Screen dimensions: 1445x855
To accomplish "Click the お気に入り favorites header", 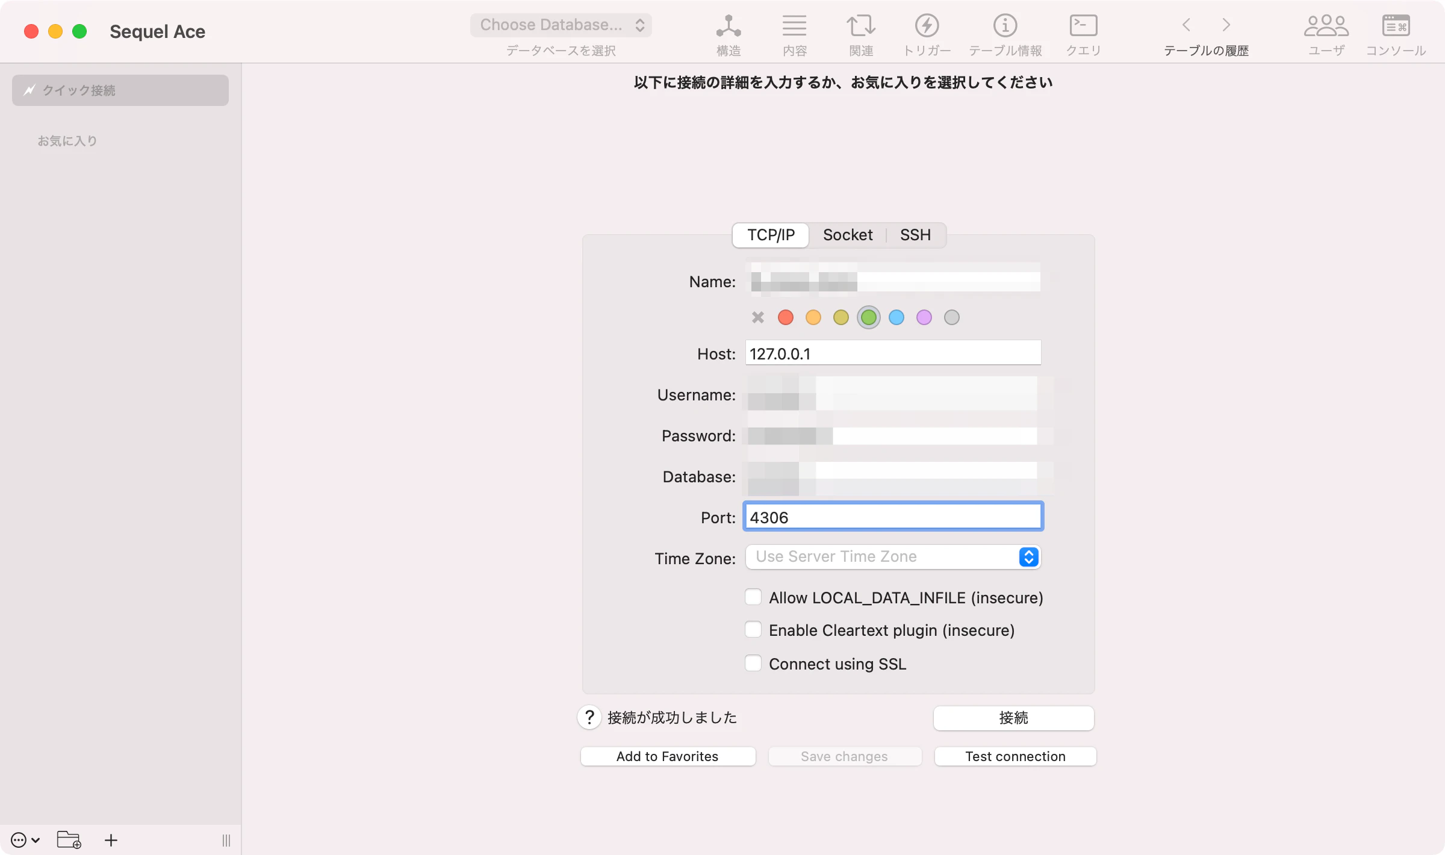I will tap(67, 141).
